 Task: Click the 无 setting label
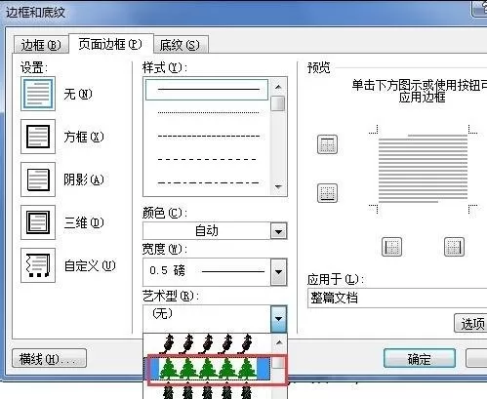coord(78,95)
